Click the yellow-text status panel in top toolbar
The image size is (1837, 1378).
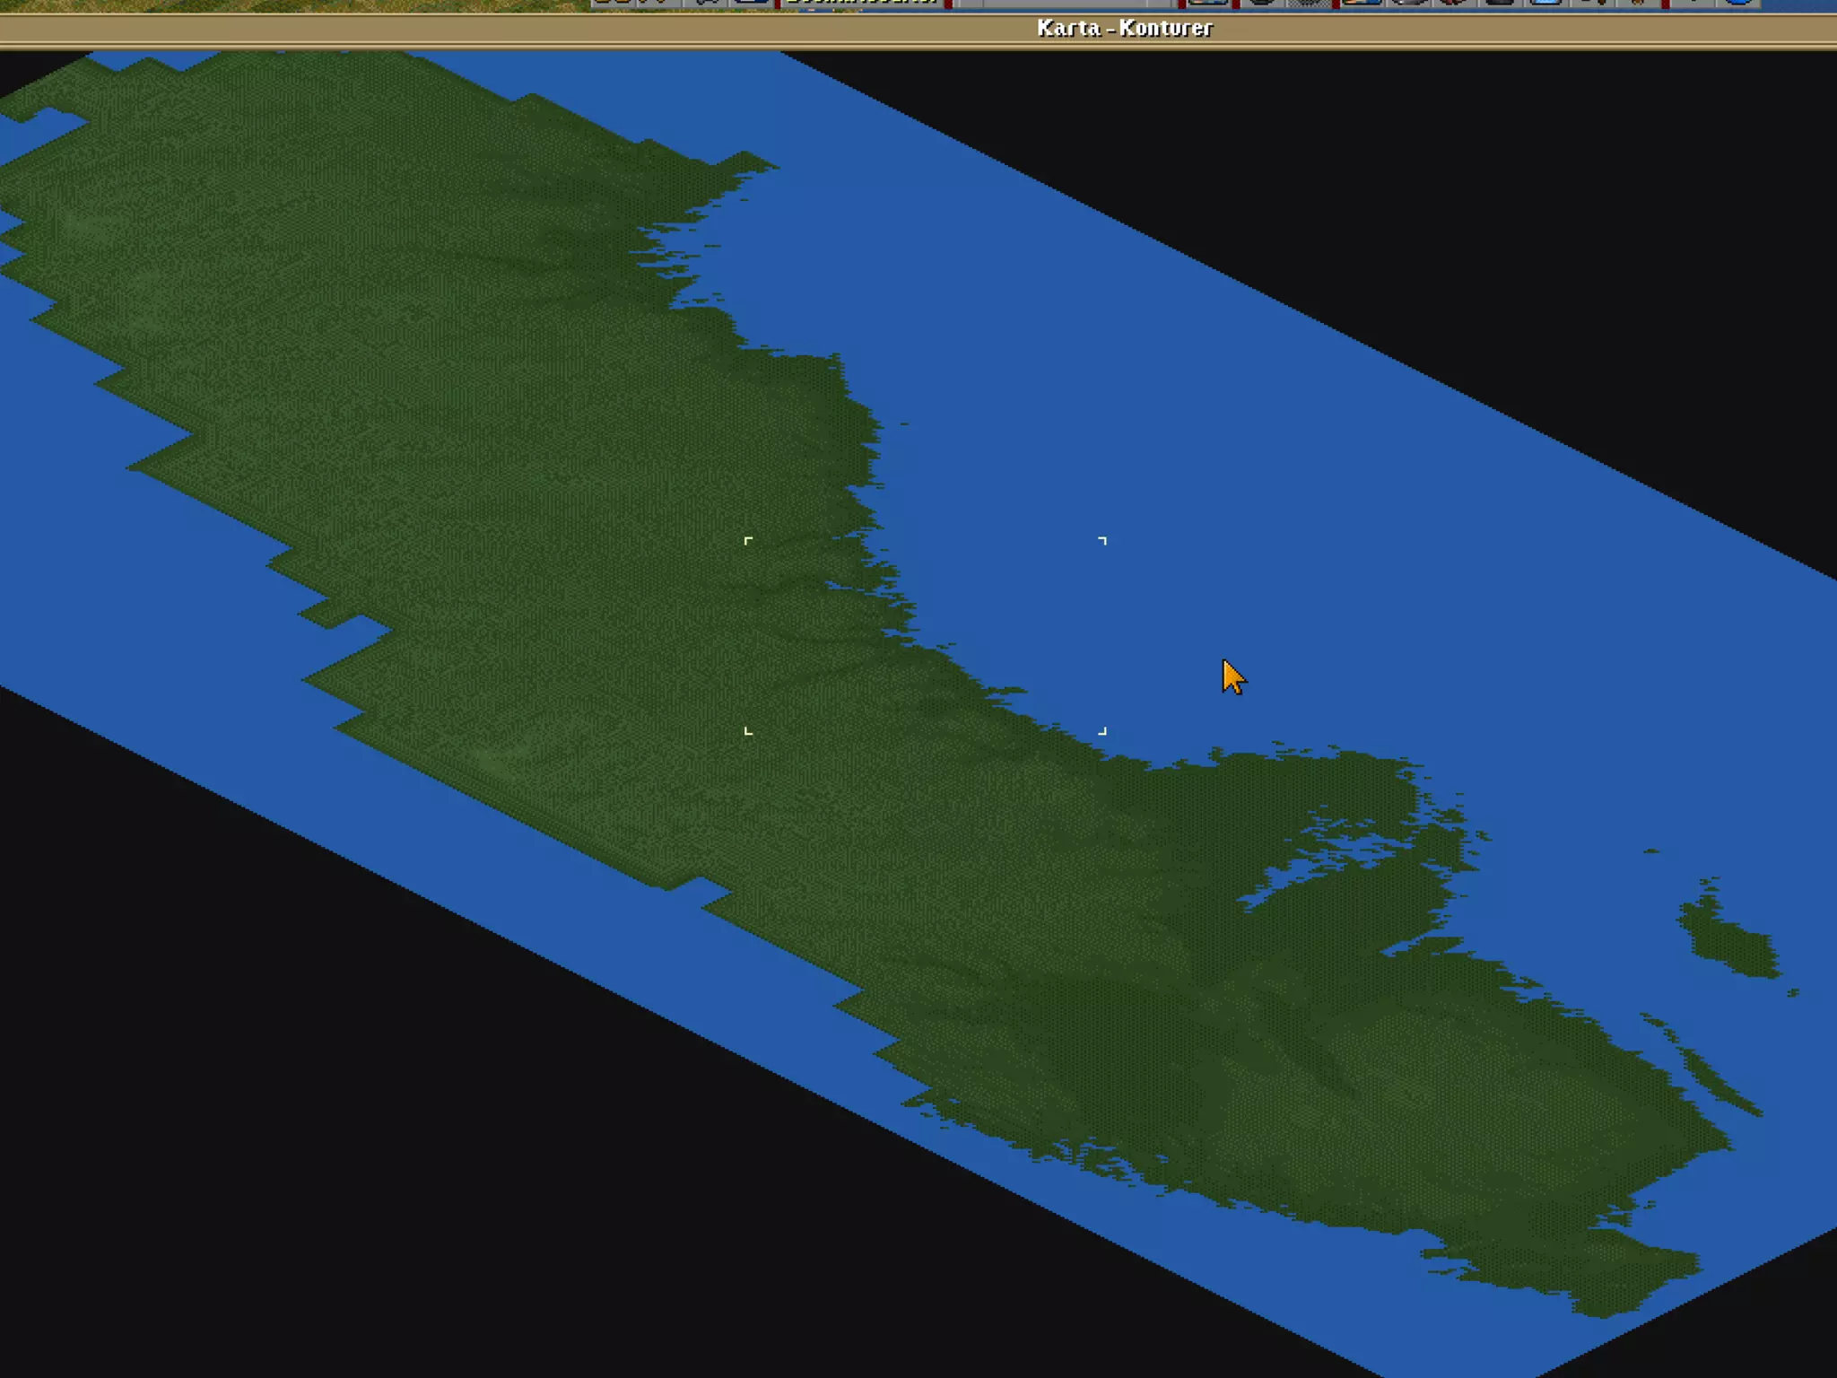click(x=861, y=3)
